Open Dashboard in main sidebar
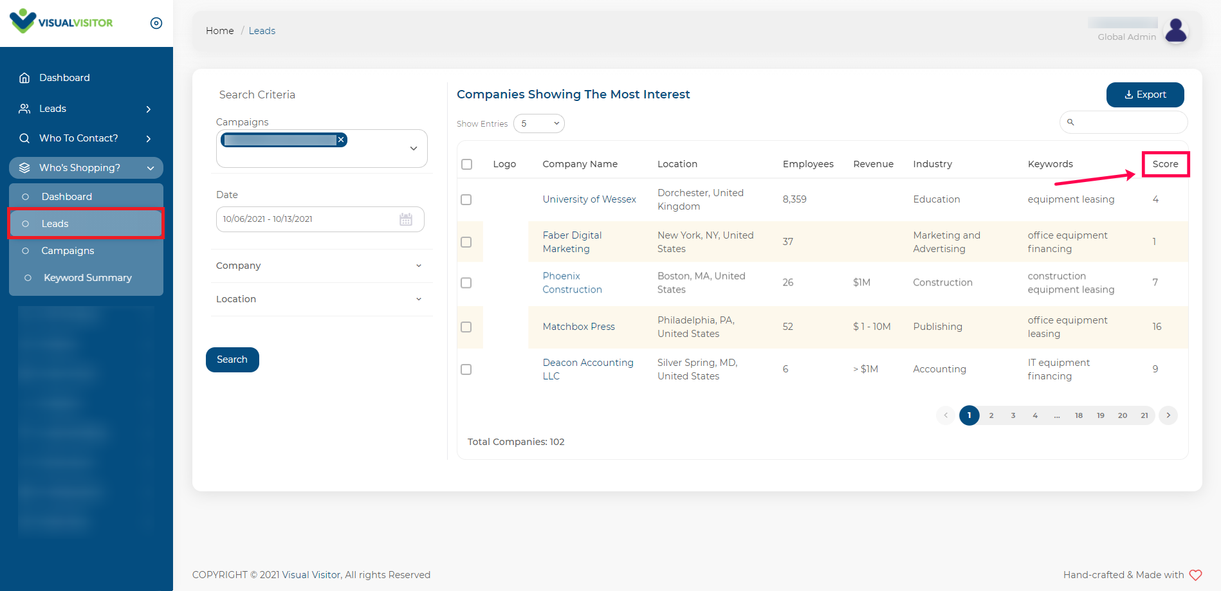Image resolution: width=1221 pixels, height=591 pixels. point(64,78)
